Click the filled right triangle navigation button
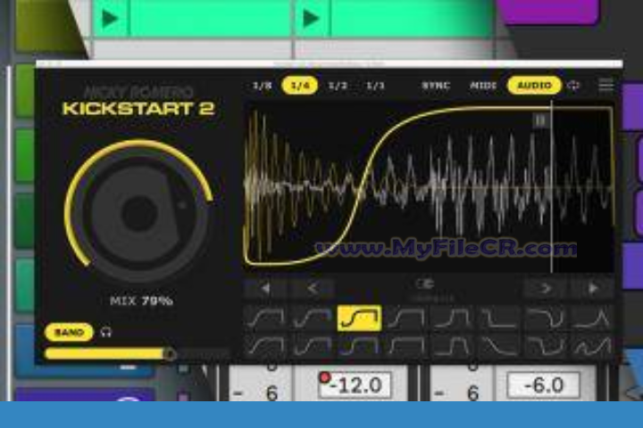The image size is (643, 428). (593, 289)
